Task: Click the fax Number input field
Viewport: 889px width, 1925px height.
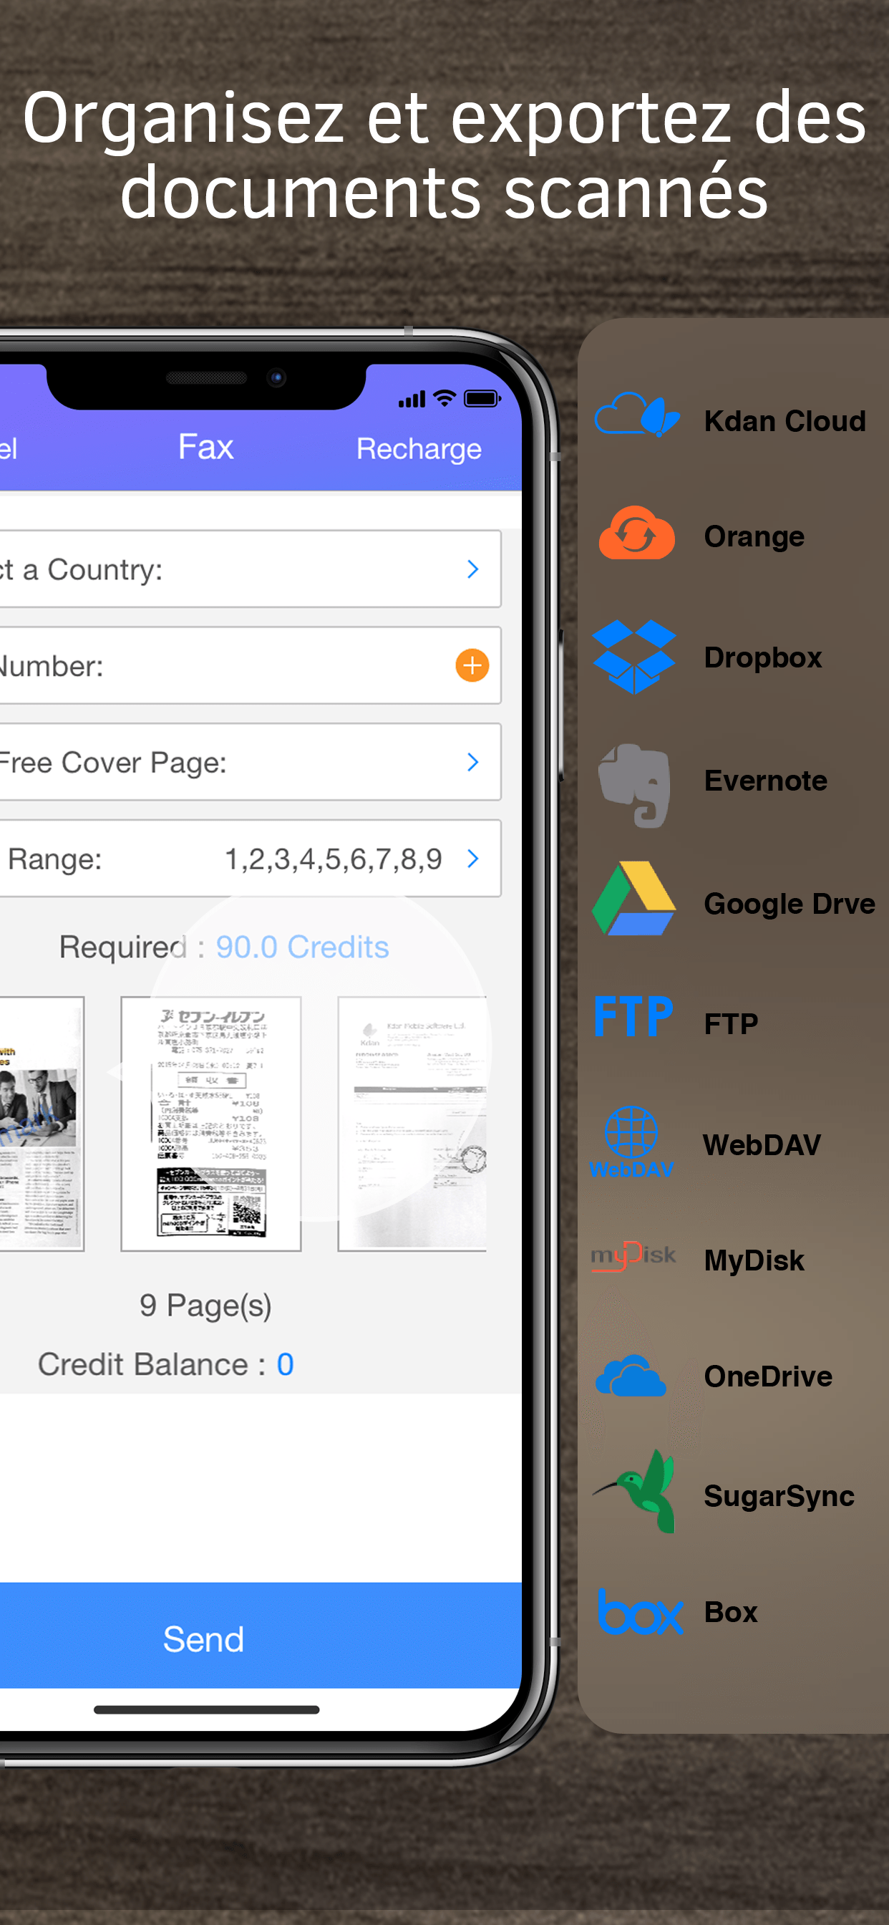Action: click(x=251, y=665)
